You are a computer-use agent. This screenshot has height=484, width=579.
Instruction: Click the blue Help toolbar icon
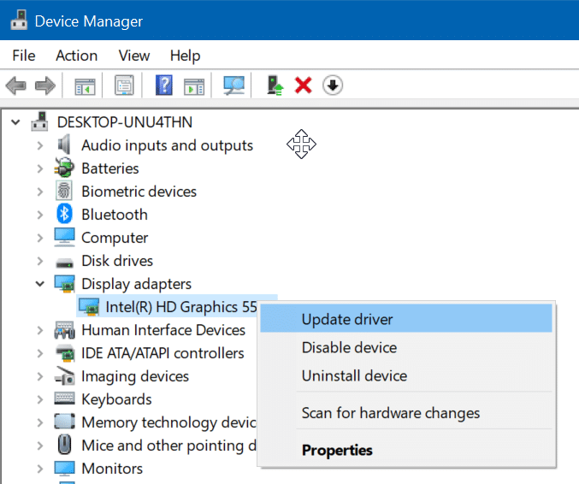pyautogui.click(x=164, y=86)
